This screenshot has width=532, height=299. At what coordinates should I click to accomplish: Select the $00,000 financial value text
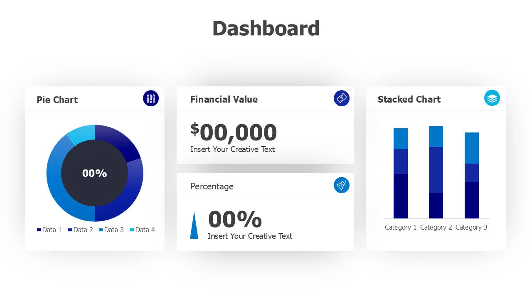click(234, 132)
